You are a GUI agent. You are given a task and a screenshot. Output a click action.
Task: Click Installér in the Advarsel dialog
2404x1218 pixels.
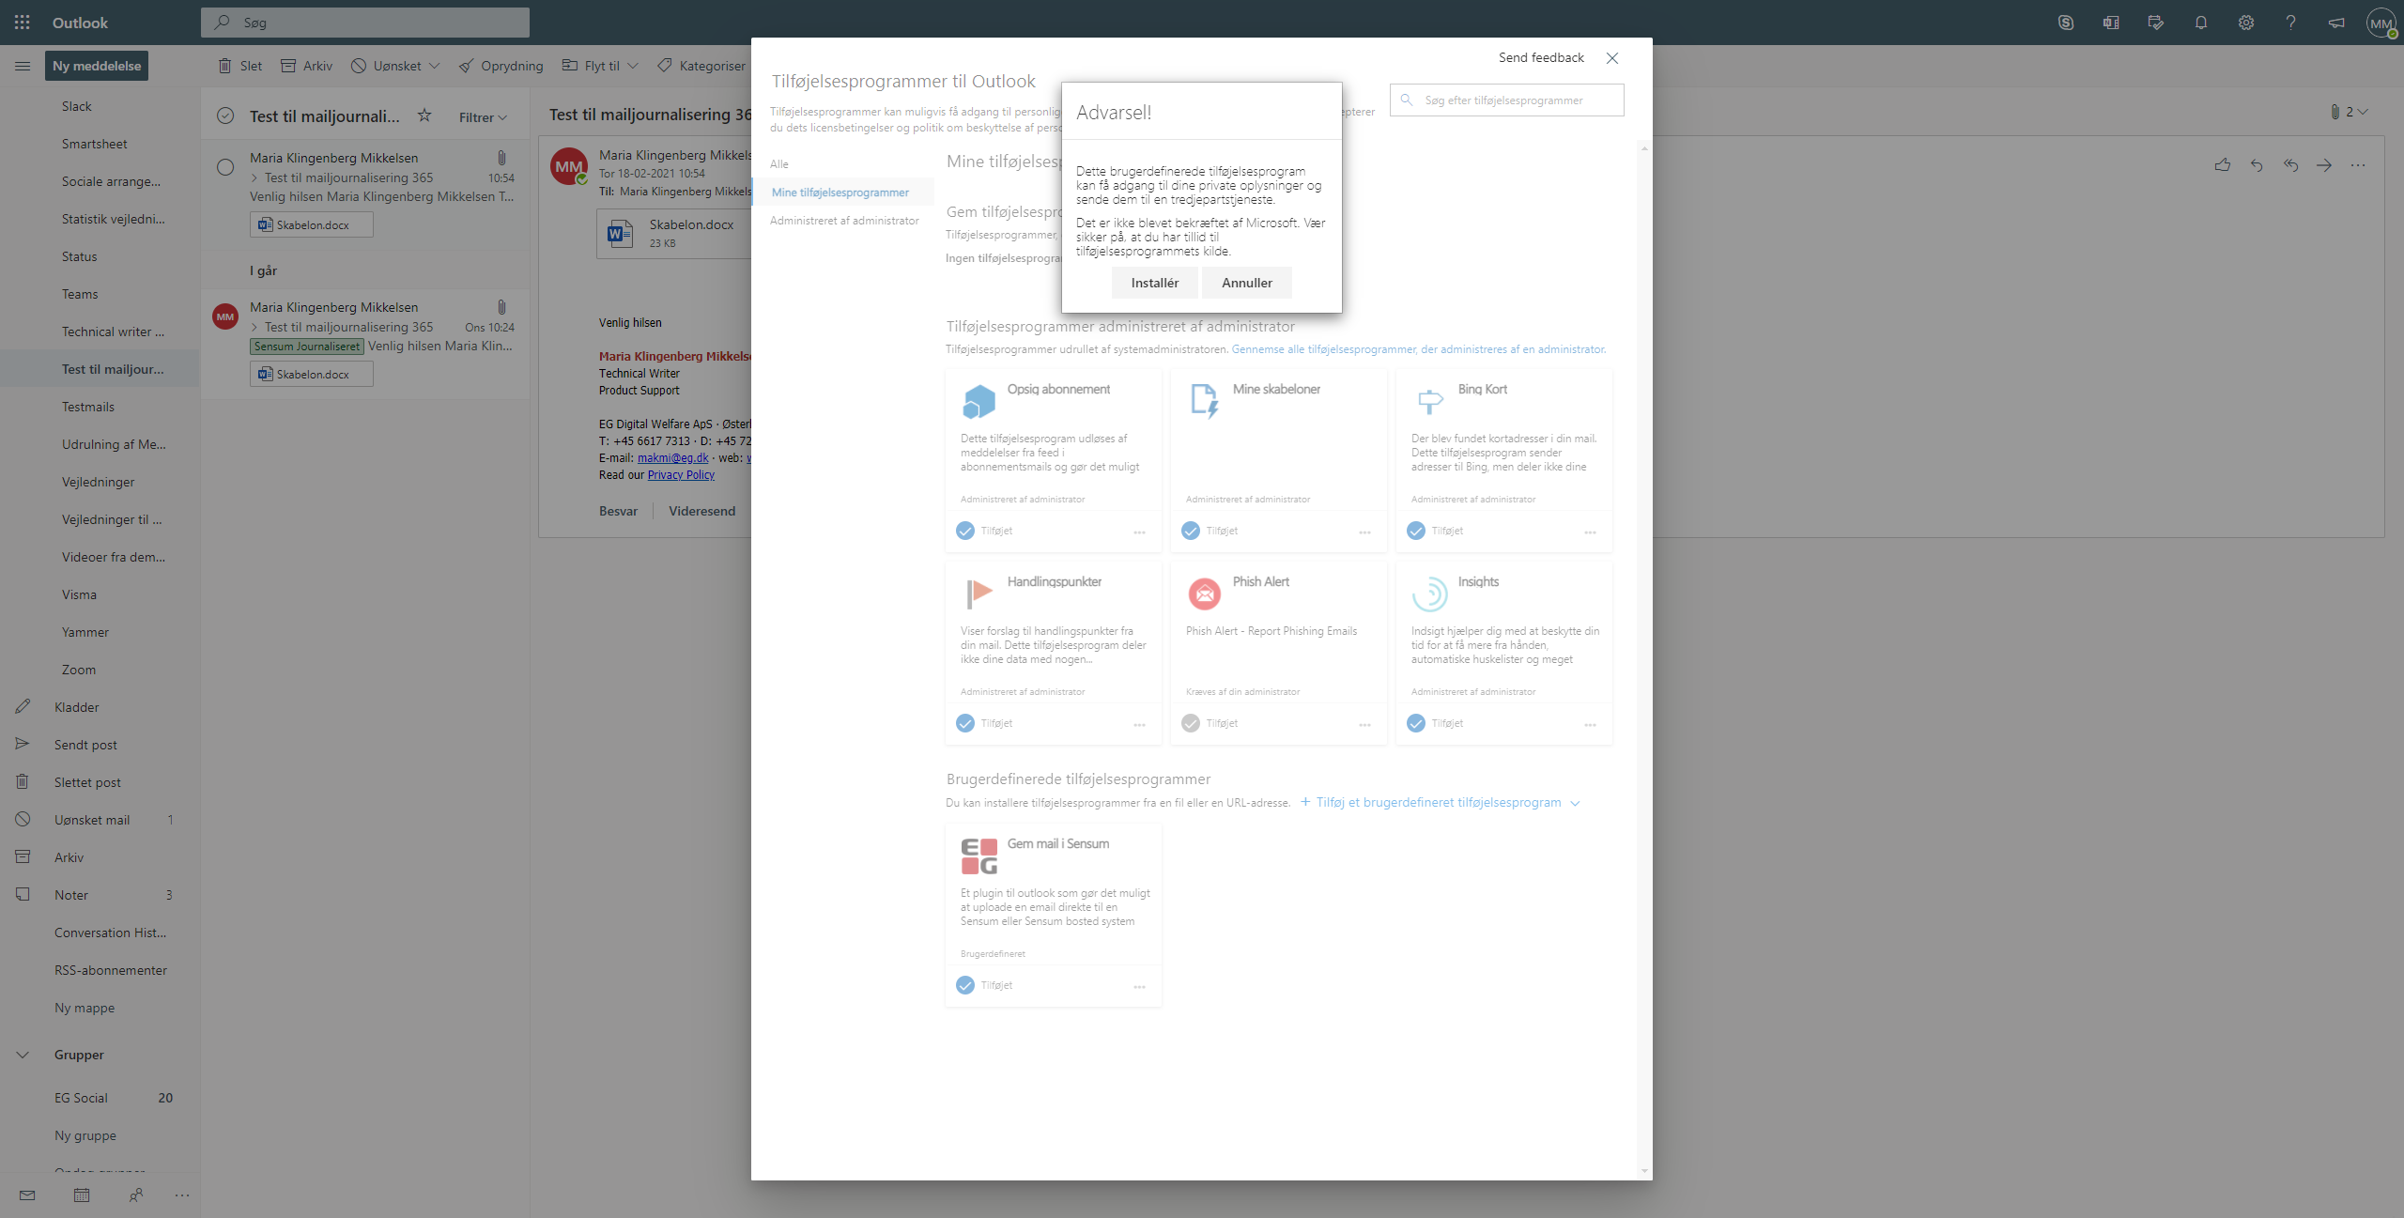click(1155, 283)
